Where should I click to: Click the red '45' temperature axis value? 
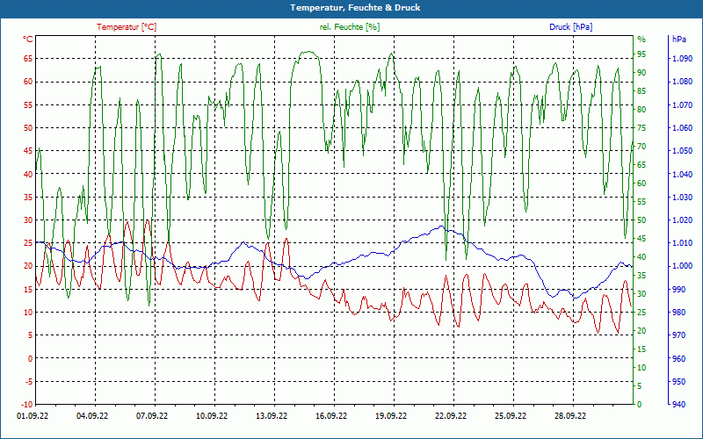[x=28, y=151]
